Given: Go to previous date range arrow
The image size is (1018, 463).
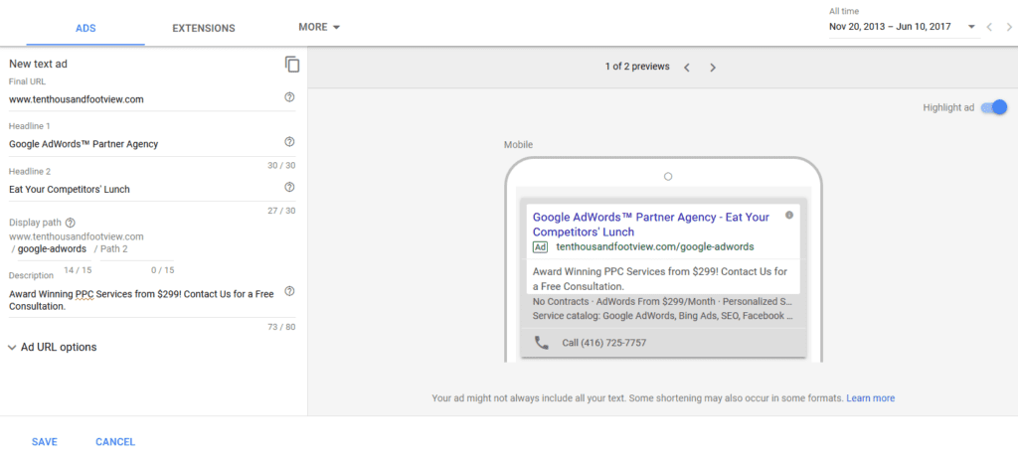Looking at the screenshot, I should 989,27.
